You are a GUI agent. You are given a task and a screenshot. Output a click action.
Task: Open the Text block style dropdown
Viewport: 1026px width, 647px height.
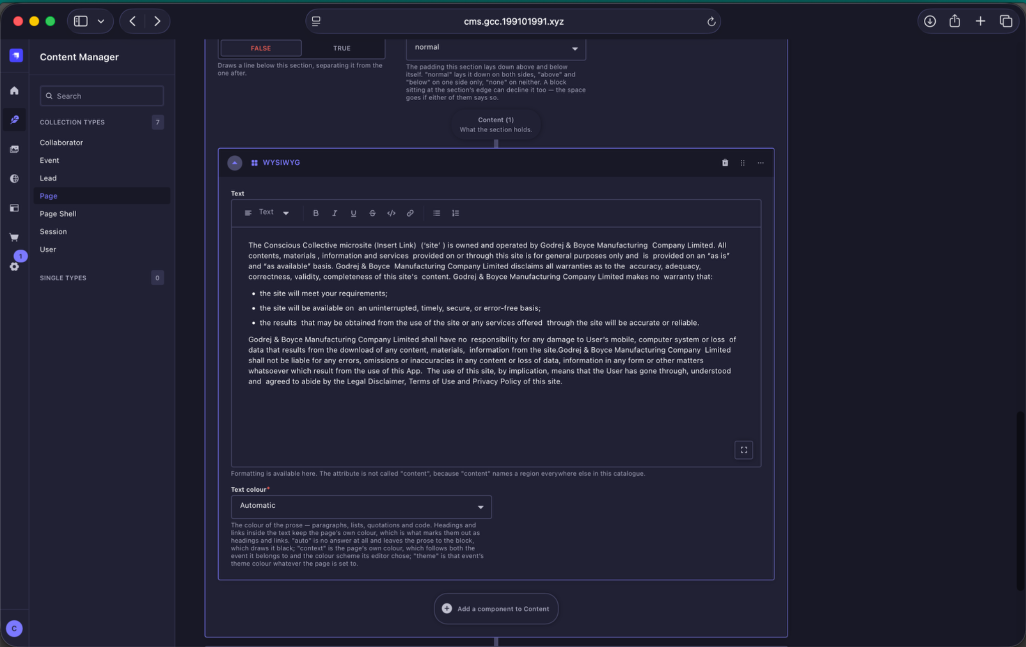click(x=267, y=212)
